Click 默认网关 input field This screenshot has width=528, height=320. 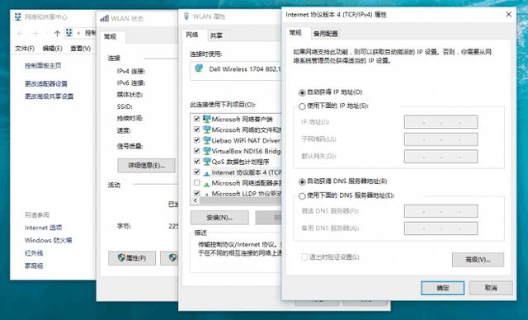[x=441, y=157]
